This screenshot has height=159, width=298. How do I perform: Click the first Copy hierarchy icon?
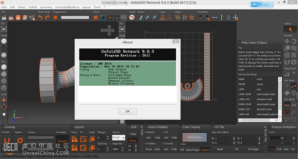click(162, 17)
